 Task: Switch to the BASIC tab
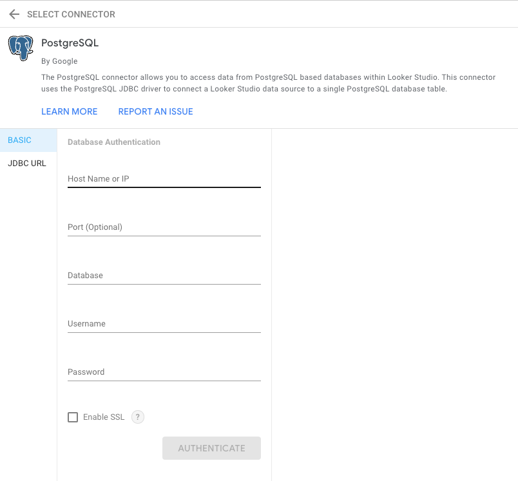tap(20, 140)
